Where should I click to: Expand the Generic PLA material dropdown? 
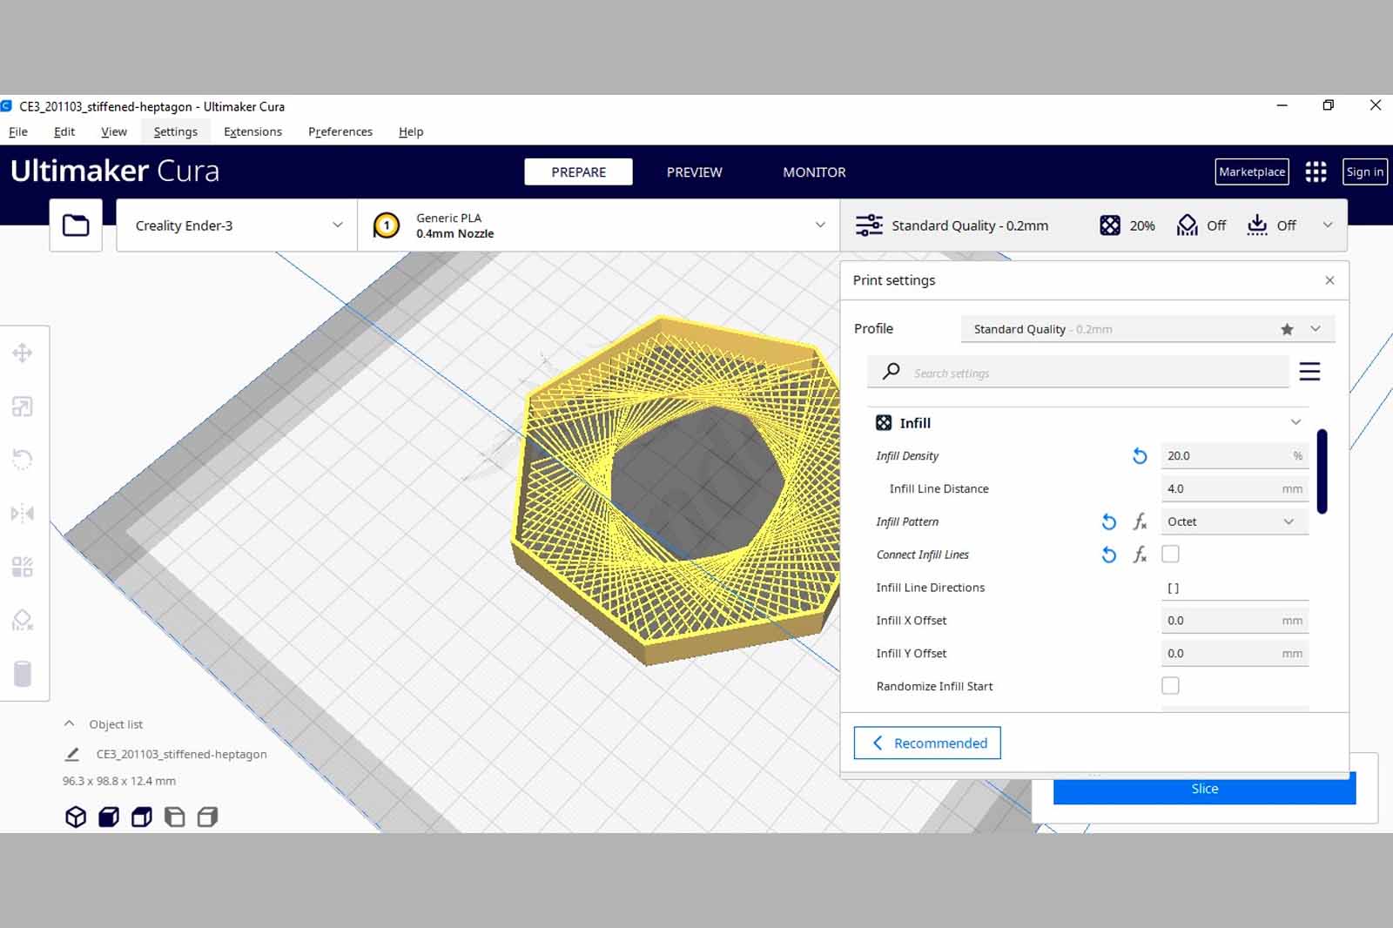599,225
